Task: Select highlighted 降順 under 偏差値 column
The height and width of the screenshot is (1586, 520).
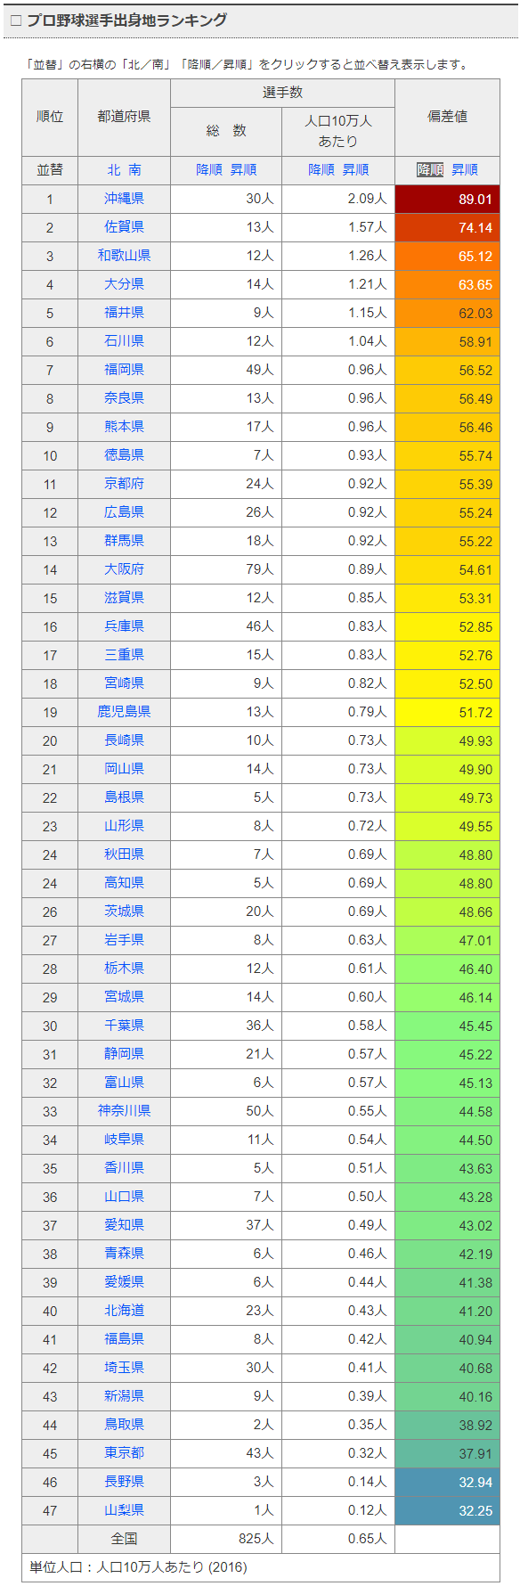Action: pyautogui.click(x=430, y=170)
